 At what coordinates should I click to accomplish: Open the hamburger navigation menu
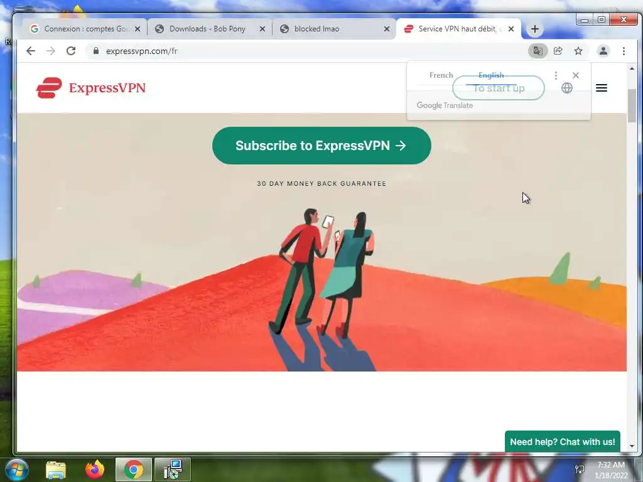coord(601,88)
